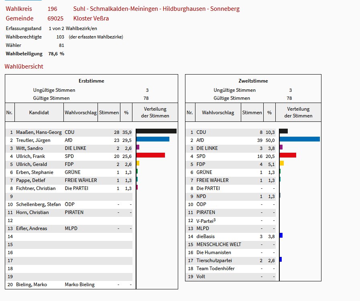Click 'Ungültige Stimmen' label in Zweitstimme

click(235, 90)
